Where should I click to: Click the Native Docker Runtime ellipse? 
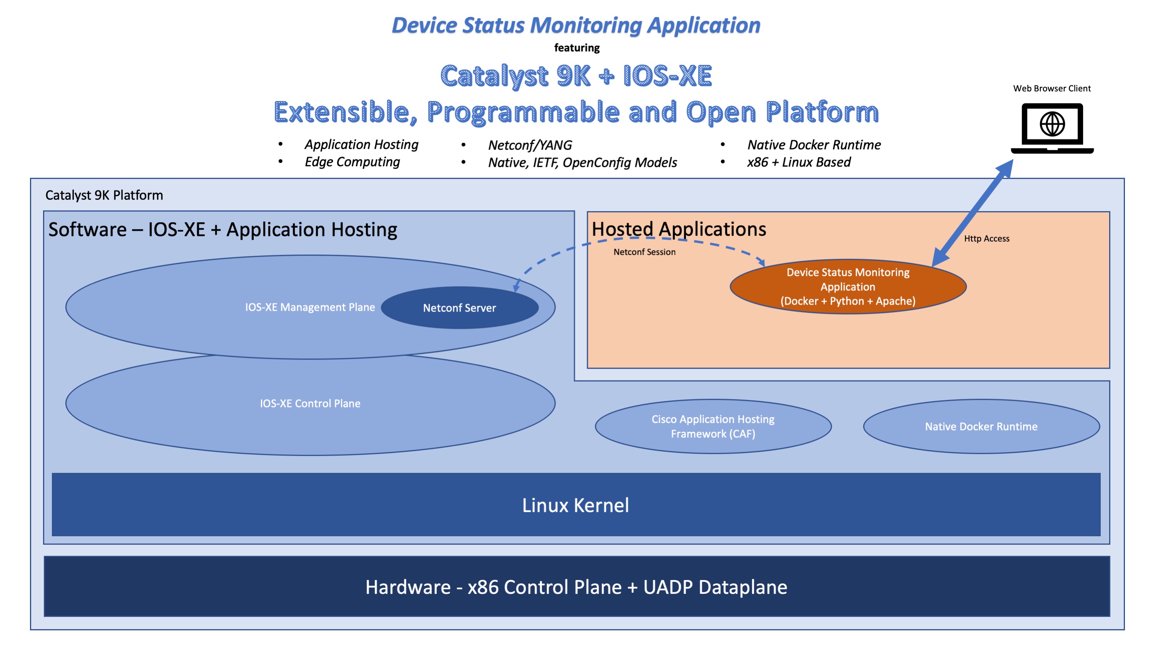tap(981, 426)
